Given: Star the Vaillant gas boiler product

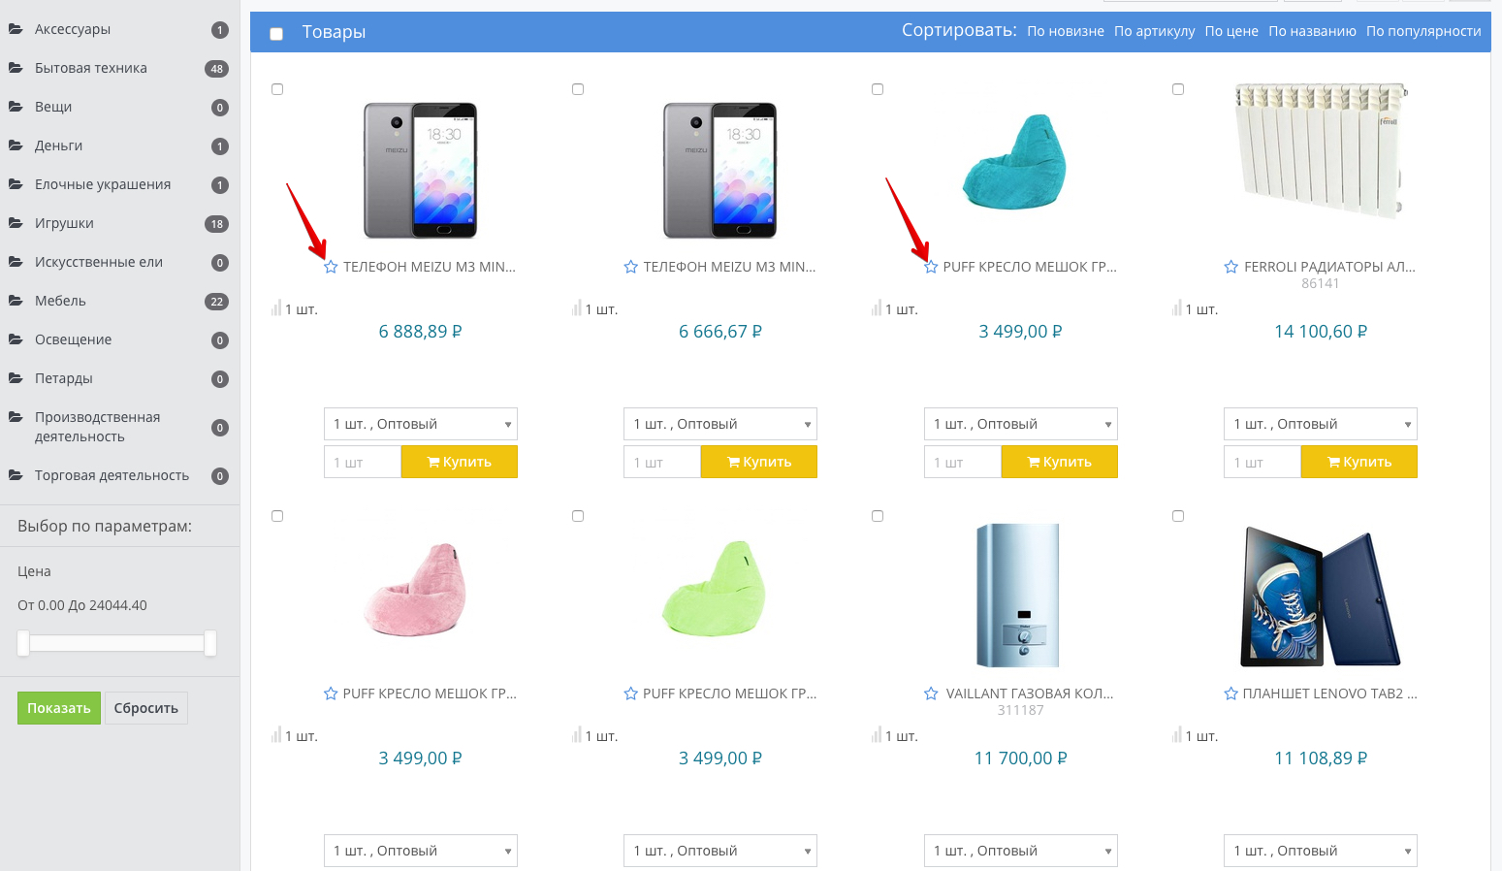Looking at the screenshot, I should (x=931, y=694).
